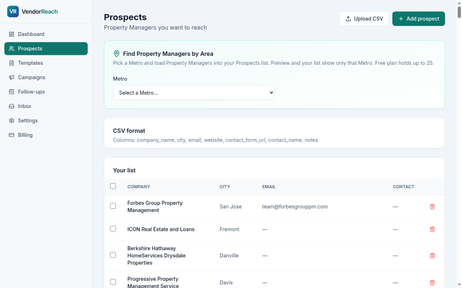This screenshot has height=288, width=462.
Task: Click the VendorReach brand name
Action: 40,12
